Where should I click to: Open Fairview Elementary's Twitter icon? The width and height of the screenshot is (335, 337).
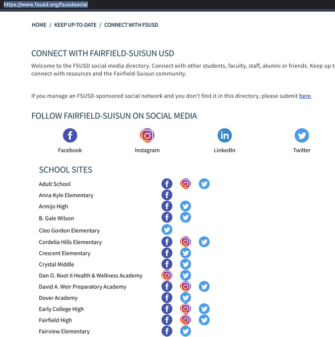click(186, 331)
